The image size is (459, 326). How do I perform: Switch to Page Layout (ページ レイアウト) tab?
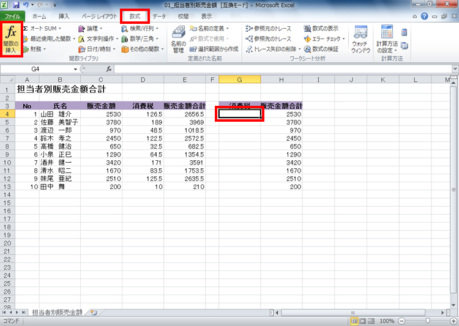[x=99, y=17]
